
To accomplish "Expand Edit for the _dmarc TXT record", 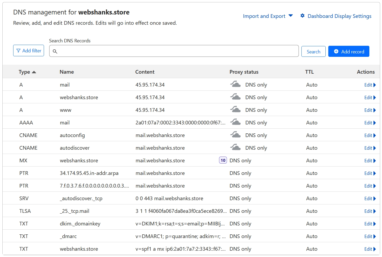I will pyautogui.click(x=370, y=236).
